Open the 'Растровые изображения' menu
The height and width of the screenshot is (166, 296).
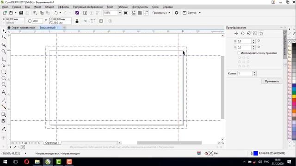coord(88,7)
